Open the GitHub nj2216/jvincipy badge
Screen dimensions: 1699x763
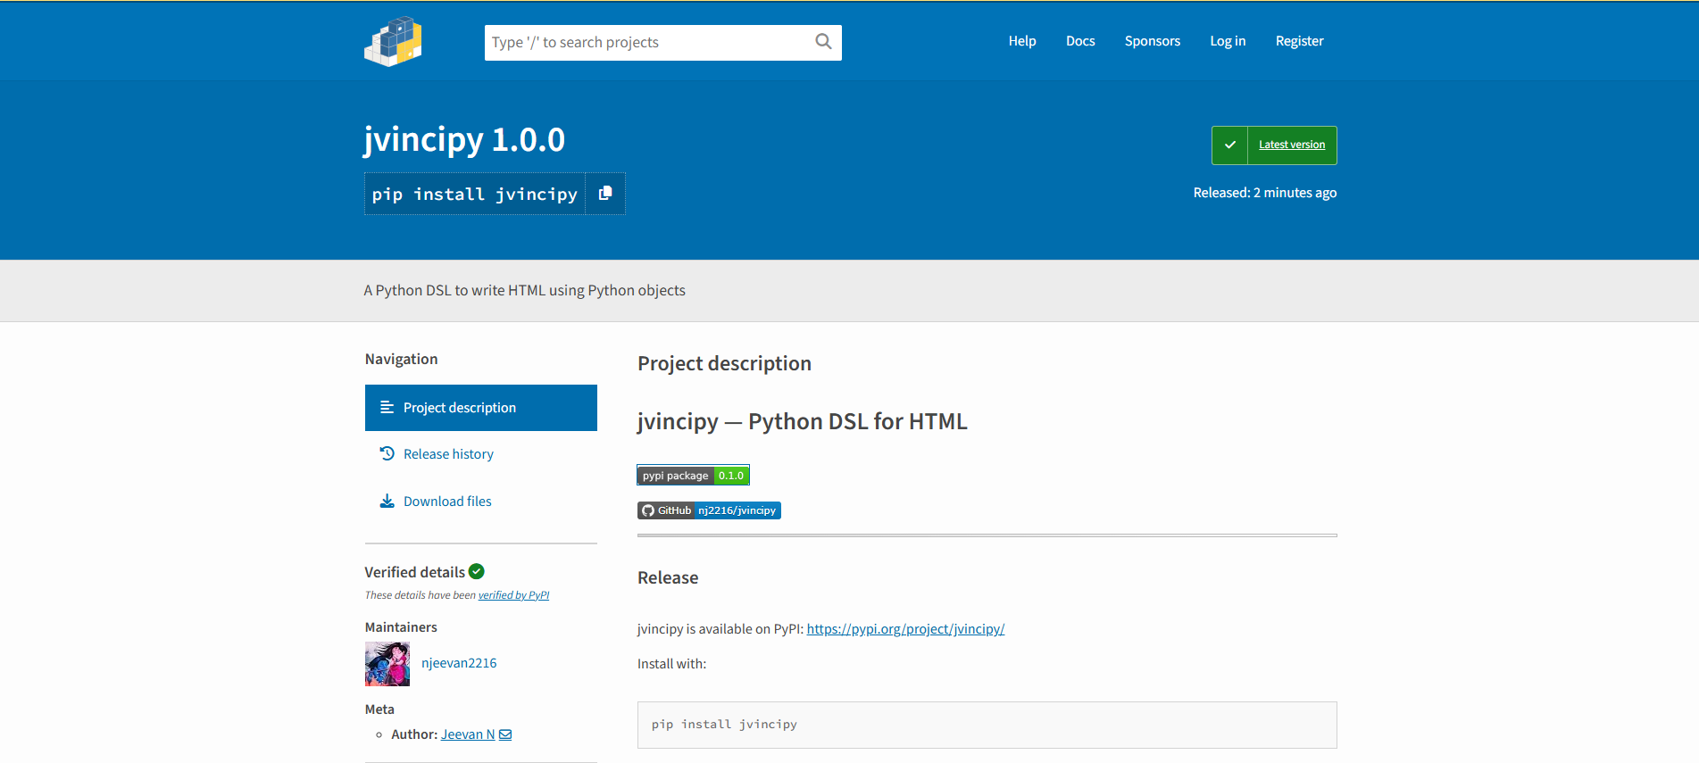tap(709, 510)
